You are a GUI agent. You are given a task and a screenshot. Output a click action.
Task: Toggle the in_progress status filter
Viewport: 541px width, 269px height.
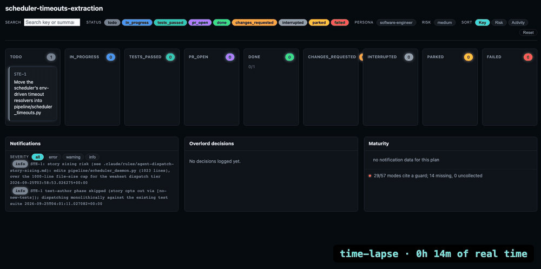(x=137, y=22)
